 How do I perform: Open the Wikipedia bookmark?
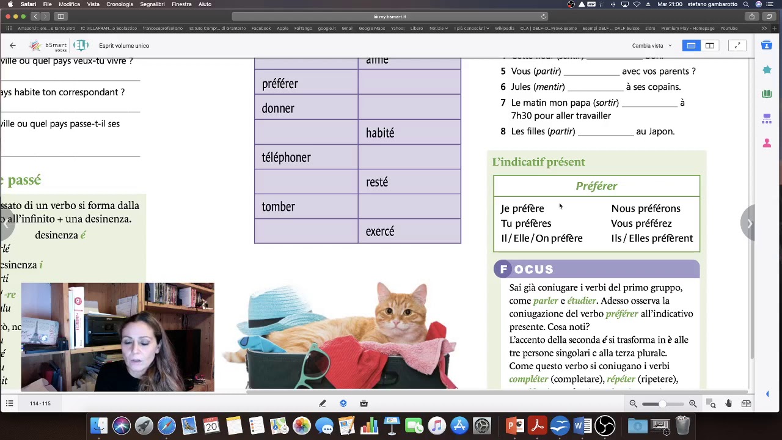click(x=504, y=28)
